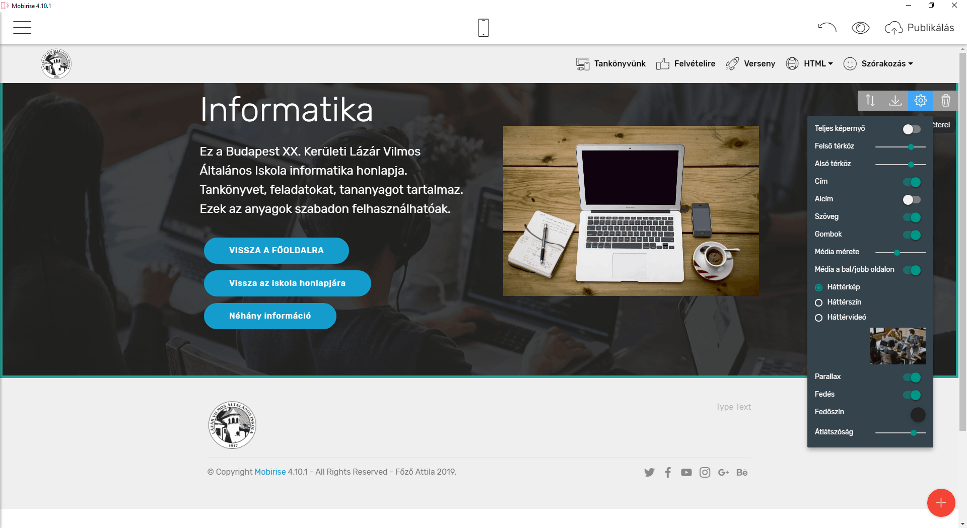Expand the HTML dropdown menu
The image size is (967, 528).
810,63
